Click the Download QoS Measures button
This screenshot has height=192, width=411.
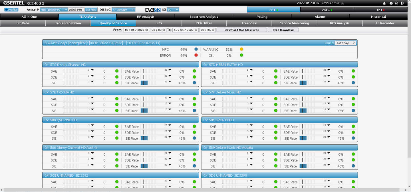coord(241,30)
